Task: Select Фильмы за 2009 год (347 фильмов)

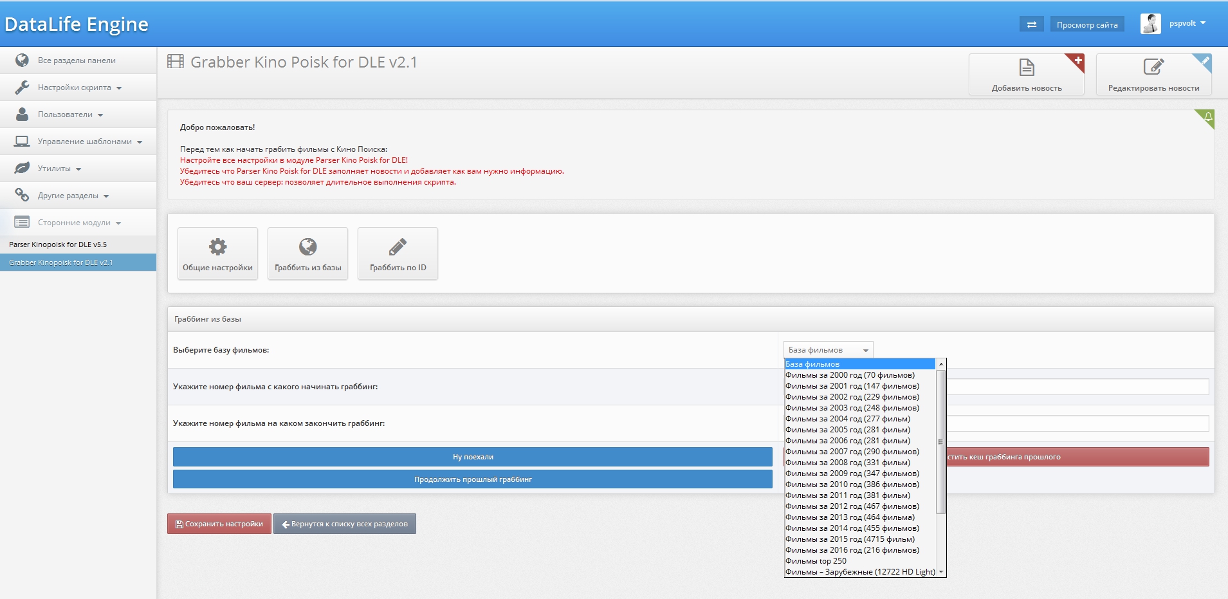Action: click(860, 474)
